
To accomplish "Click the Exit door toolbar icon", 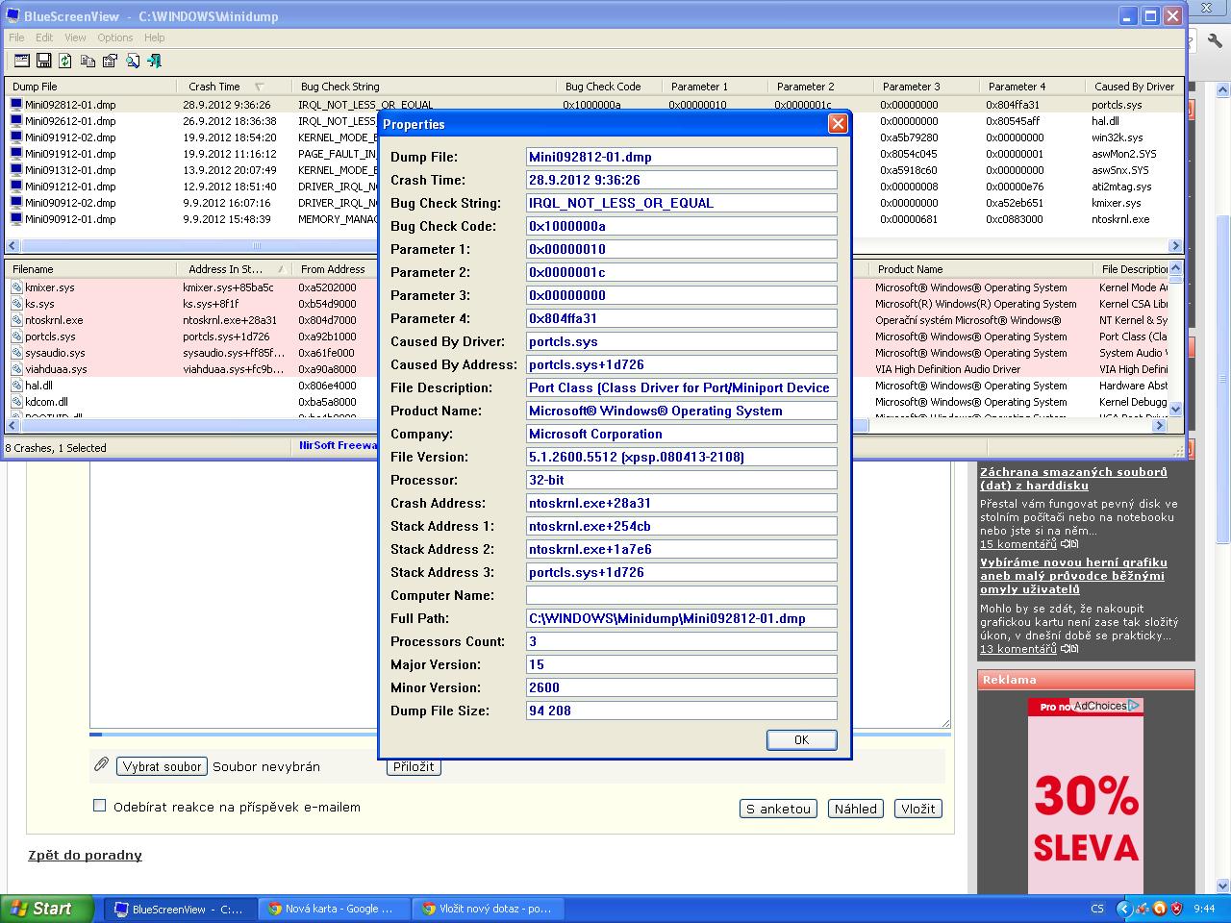I will [x=154, y=61].
